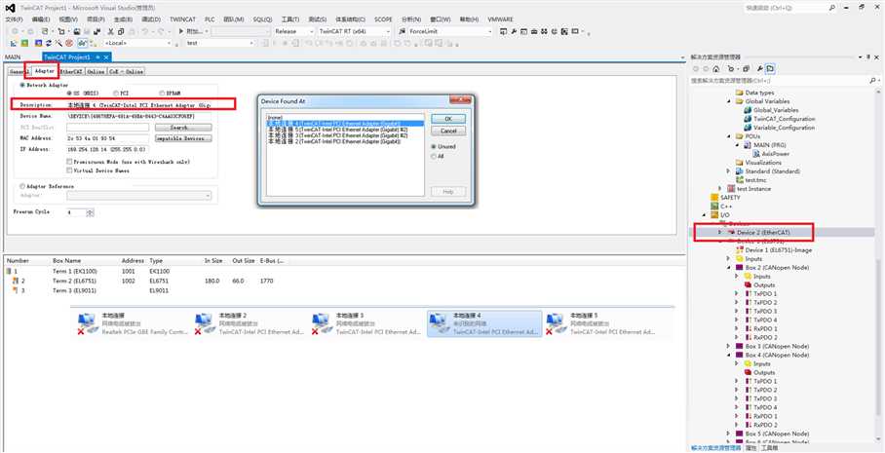
Task: Click the Home icon in solution explorer toolbar
Action: 716,68
